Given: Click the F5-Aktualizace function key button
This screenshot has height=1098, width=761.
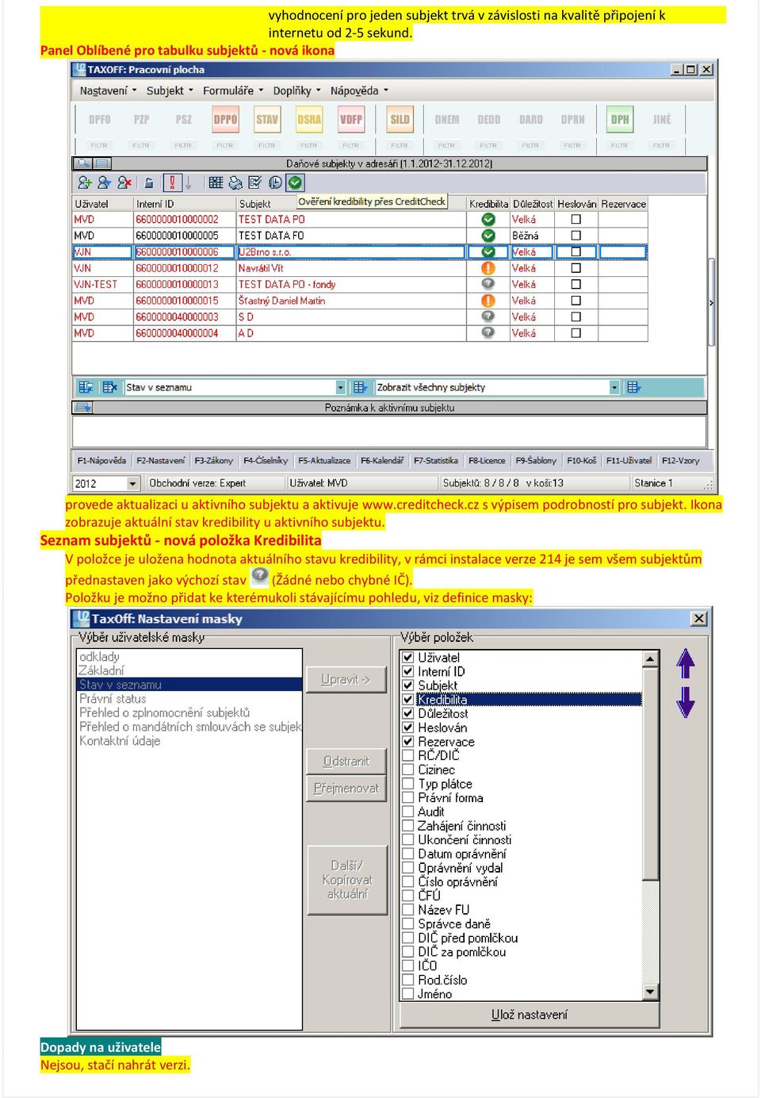Looking at the screenshot, I should pyautogui.click(x=324, y=460).
